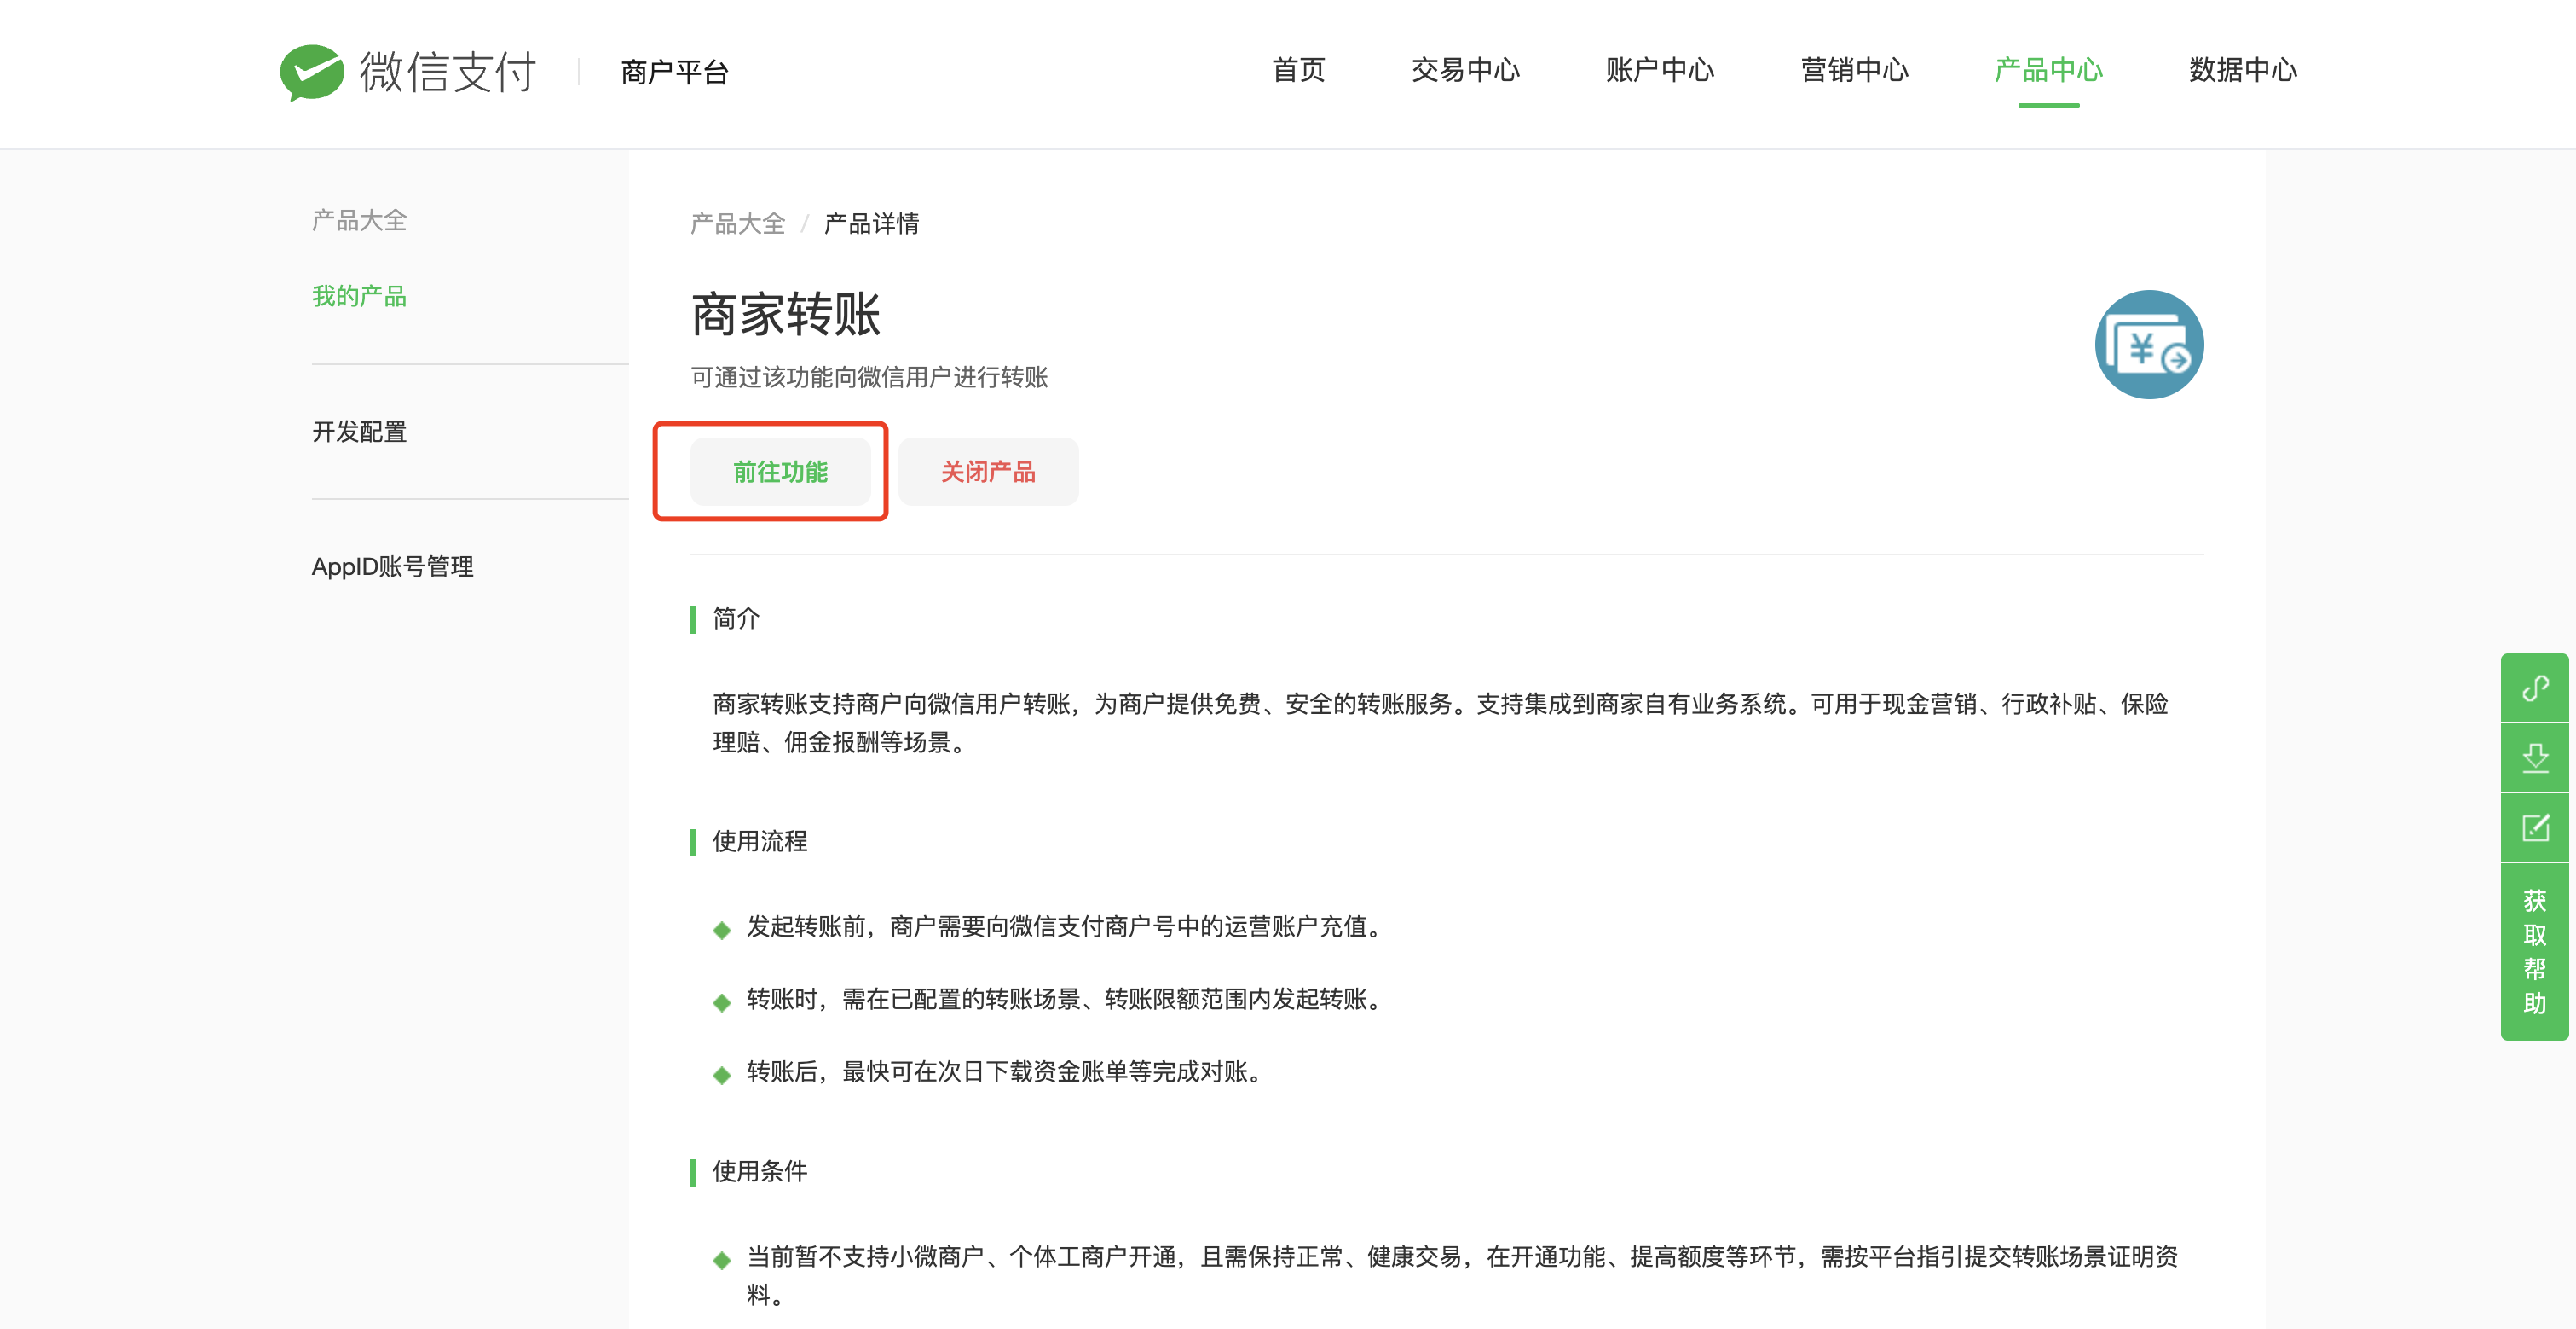Viewport: 2576px width, 1329px height.
Task: Click the 前往功能 button
Action: [780, 472]
